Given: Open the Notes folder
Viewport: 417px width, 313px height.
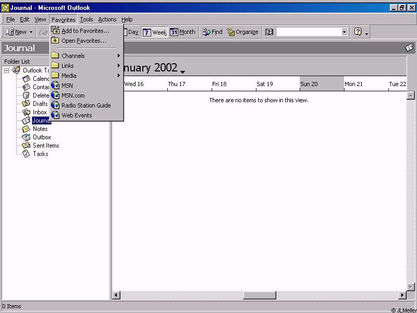Looking at the screenshot, I should (x=40, y=129).
